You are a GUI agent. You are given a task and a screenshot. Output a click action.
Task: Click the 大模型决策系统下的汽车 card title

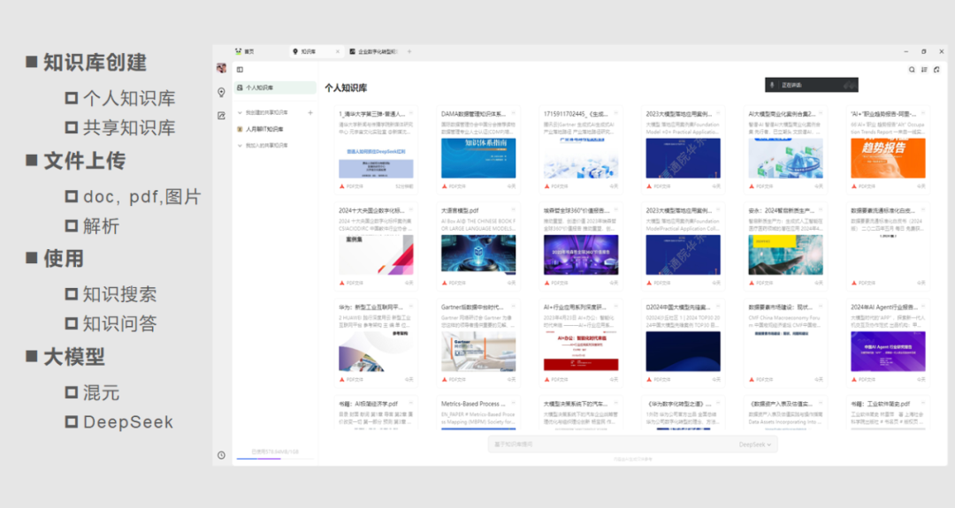(576, 404)
